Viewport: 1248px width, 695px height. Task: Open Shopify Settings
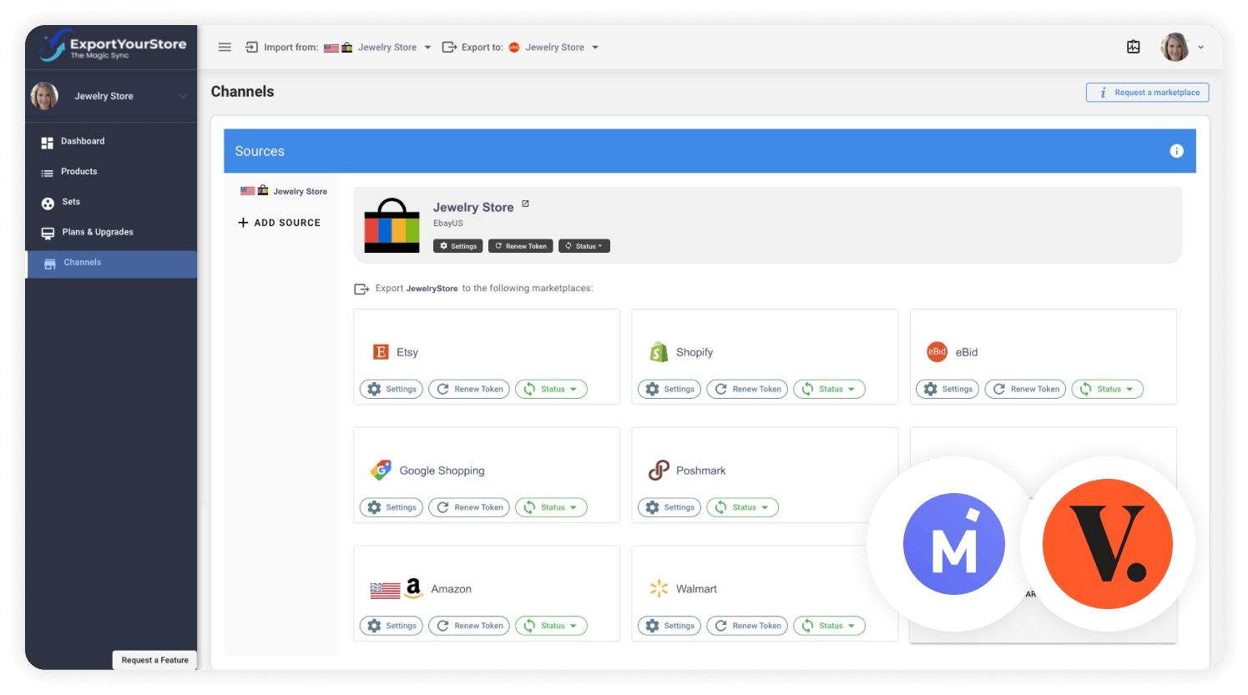click(x=669, y=389)
